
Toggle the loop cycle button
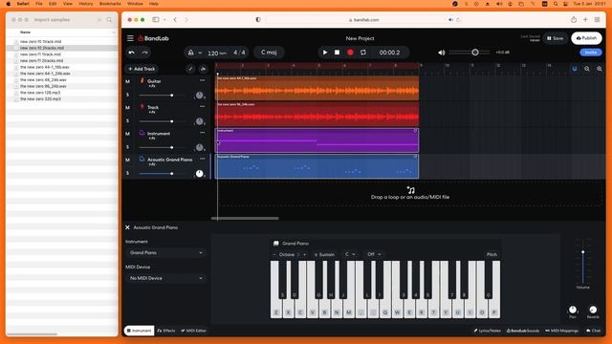[x=363, y=53]
